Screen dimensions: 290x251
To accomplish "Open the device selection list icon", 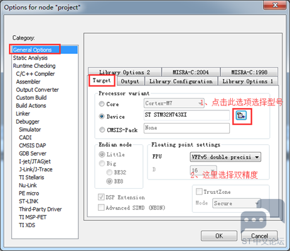I will click(x=241, y=115).
